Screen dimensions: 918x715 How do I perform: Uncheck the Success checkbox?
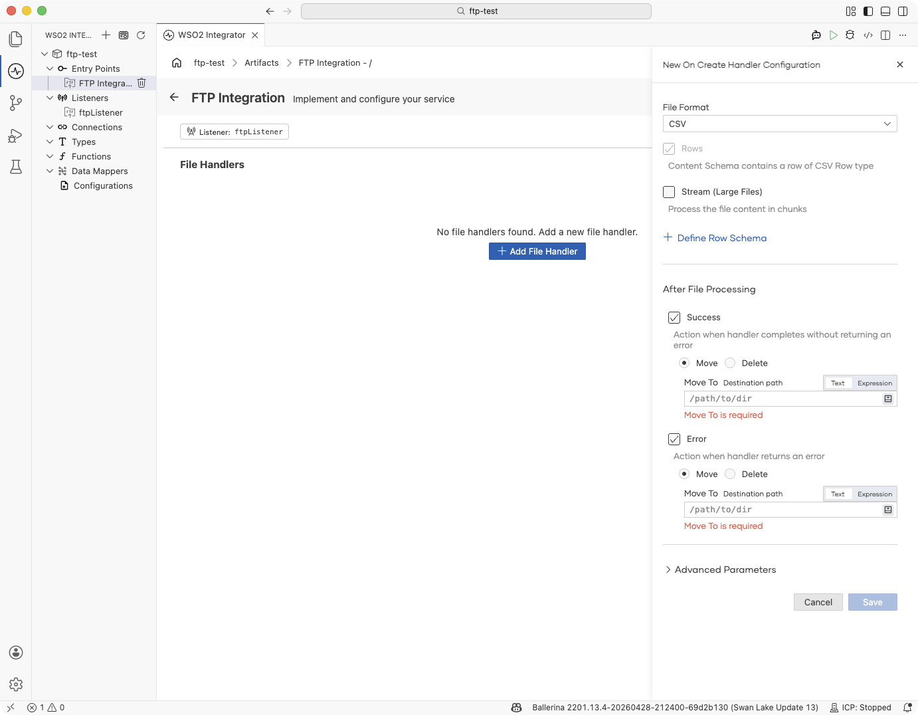674,318
